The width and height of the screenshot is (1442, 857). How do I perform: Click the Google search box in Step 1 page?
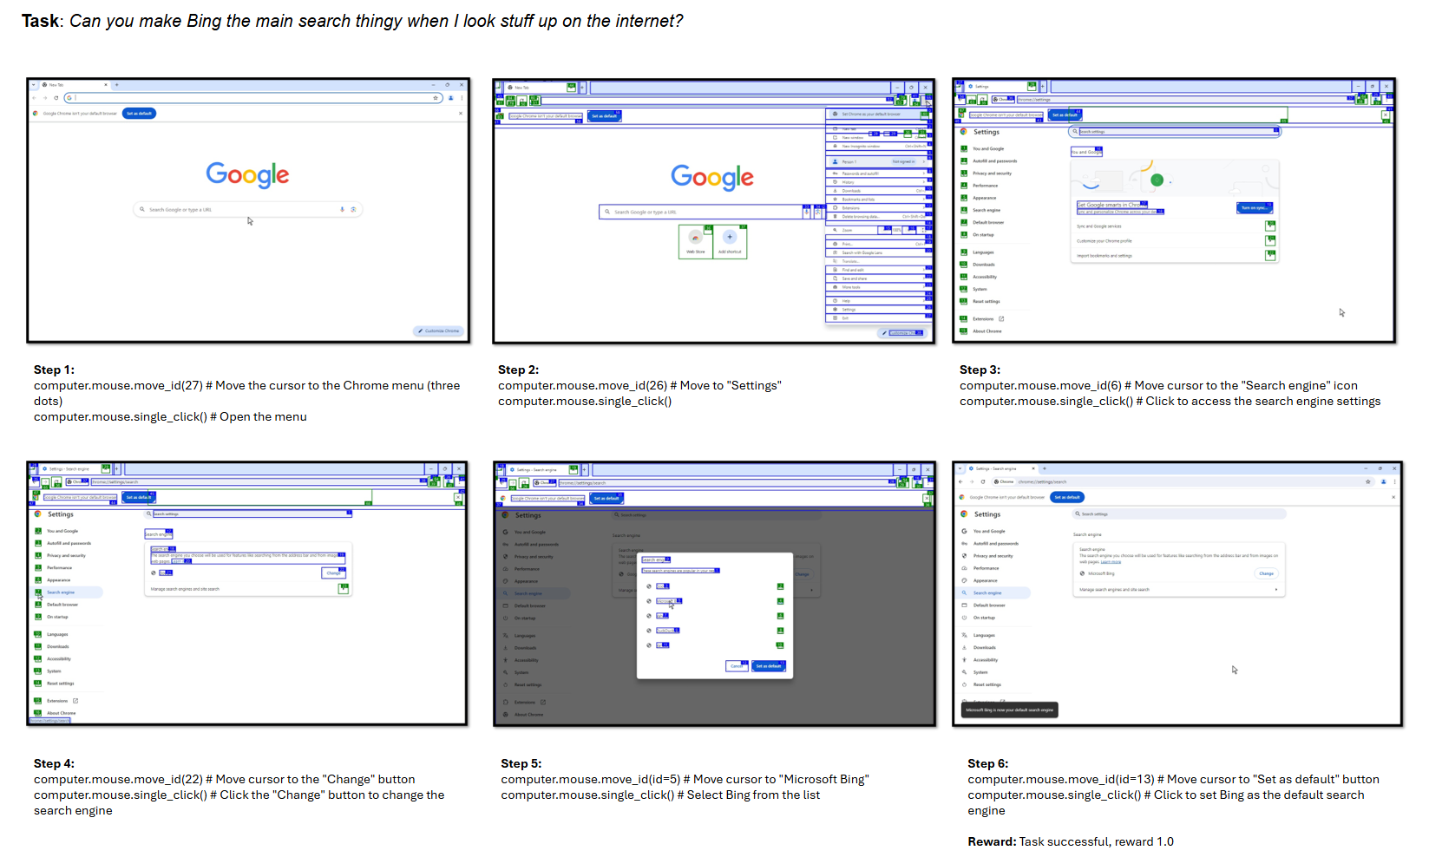click(x=247, y=209)
